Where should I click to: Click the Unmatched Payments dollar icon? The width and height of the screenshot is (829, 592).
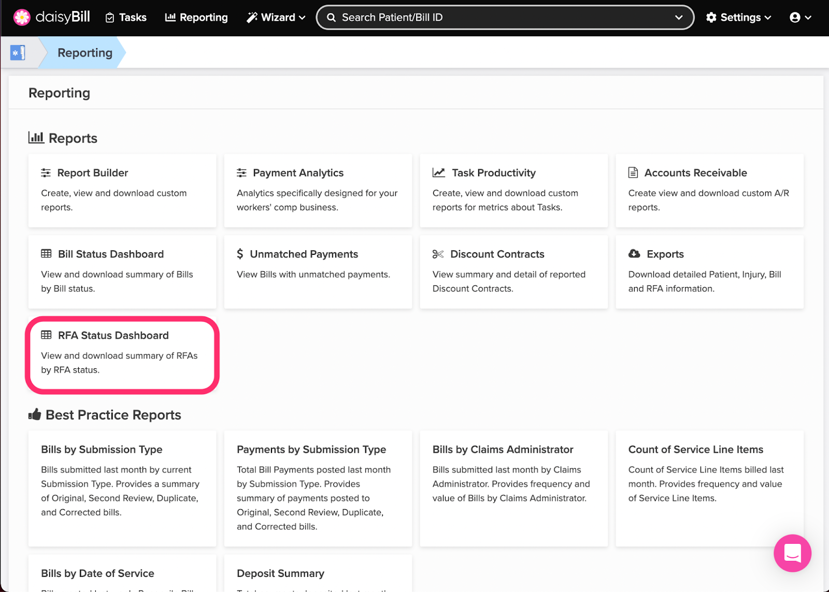tap(240, 254)
